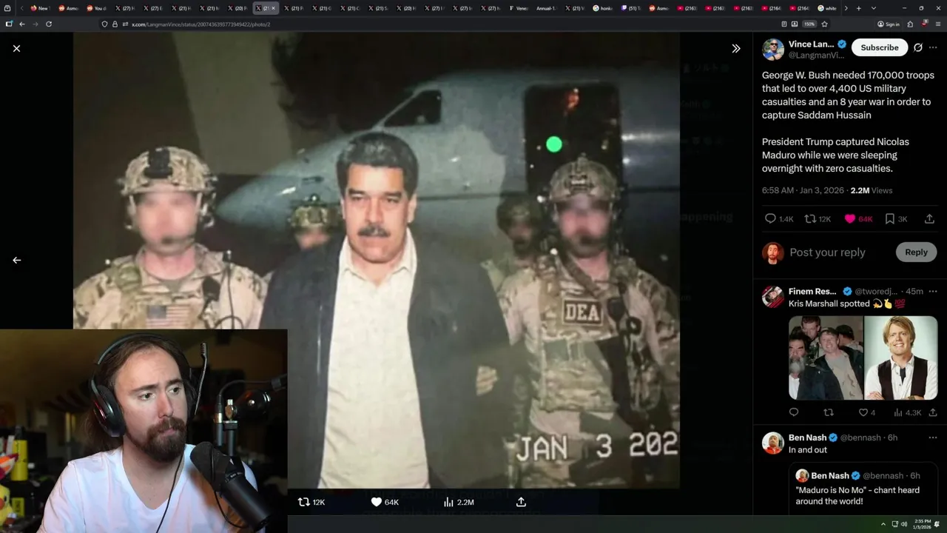Viewport: 947px width, 533px height.
Task: Share the main post from side panel
Action: [930, 218]
